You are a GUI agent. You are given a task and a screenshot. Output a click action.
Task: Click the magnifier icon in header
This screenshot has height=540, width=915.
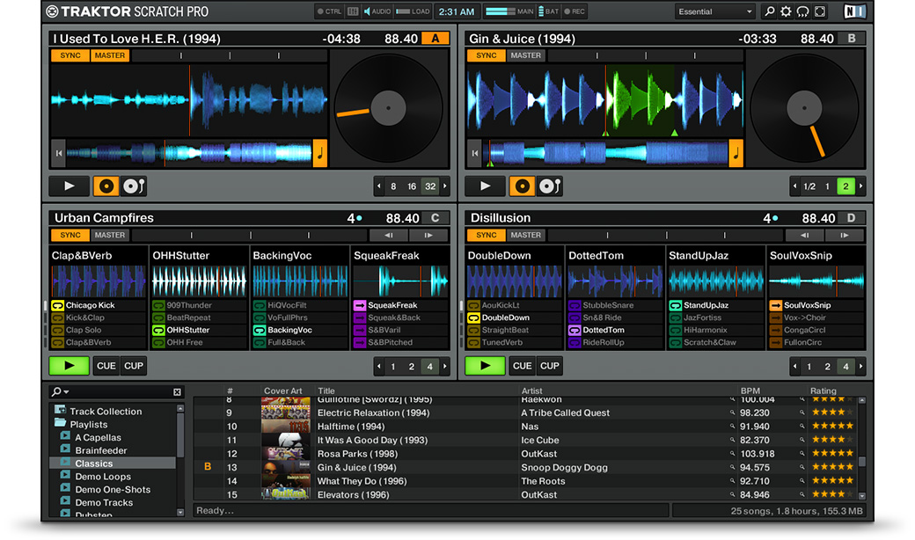[x=770, y=11]
